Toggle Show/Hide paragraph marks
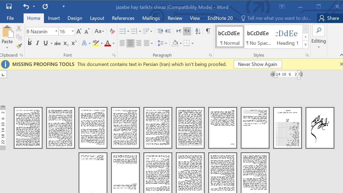The height and width of the screenshot is (193, 343). pyautogui.click(x=208, y=31)
